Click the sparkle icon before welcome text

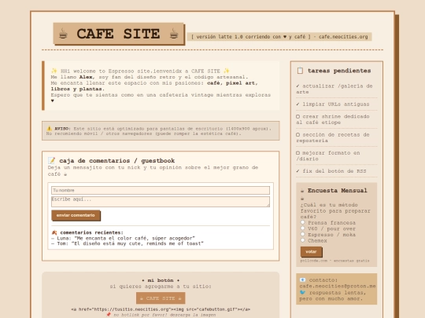pyautogui.click(x=54, y=71)
